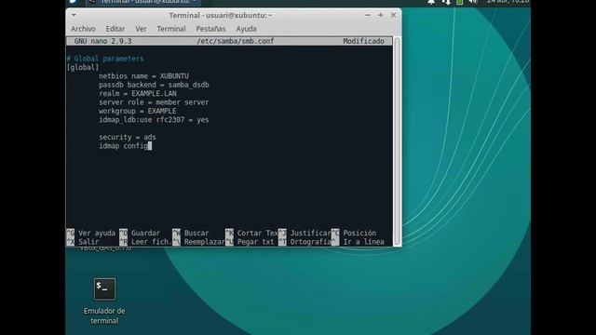
Task: Click the 'netbios name = XUBUNTU' line
Action: (143, 76)
